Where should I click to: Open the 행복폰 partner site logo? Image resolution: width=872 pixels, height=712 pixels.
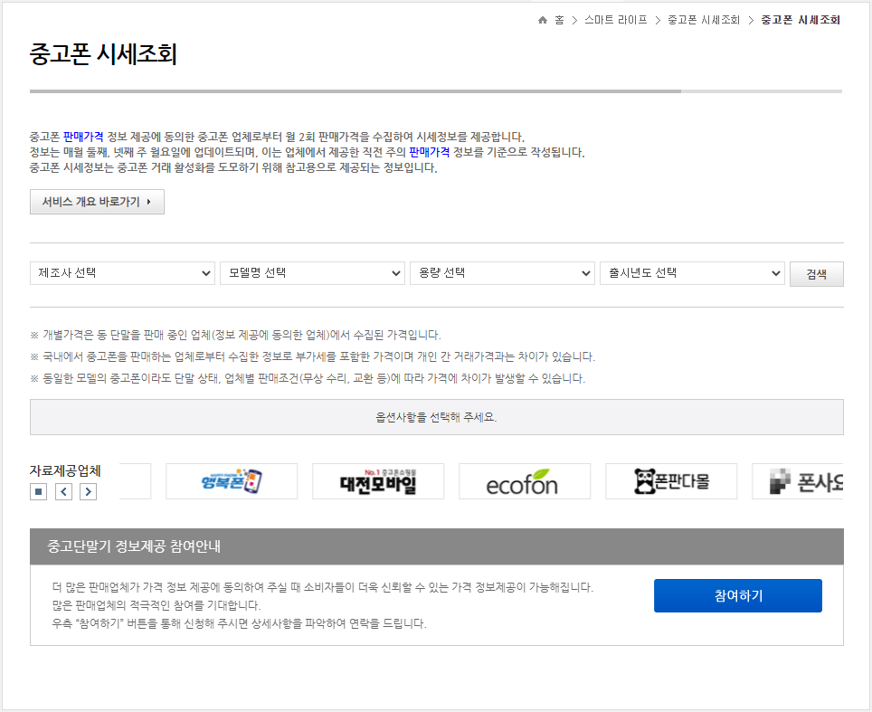(x=231, y=481)
